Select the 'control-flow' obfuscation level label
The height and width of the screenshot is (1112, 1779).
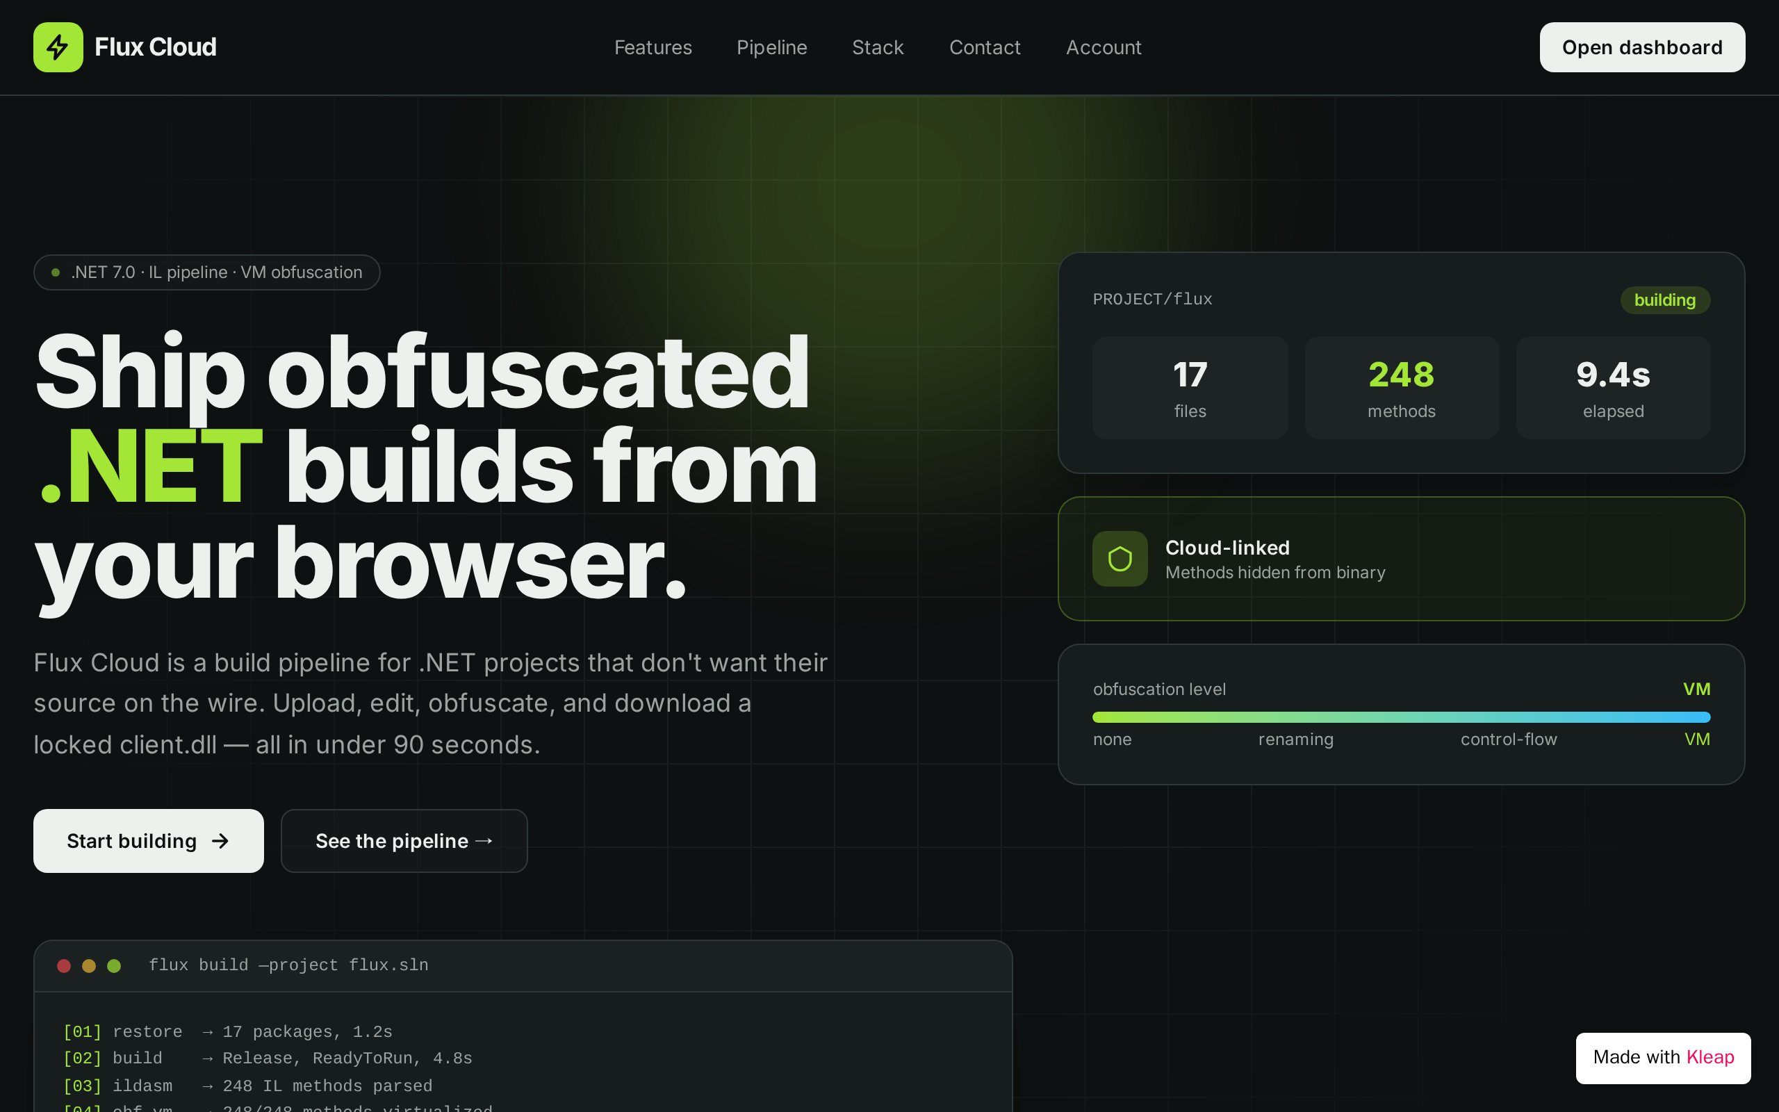(x=1509, y=739)
